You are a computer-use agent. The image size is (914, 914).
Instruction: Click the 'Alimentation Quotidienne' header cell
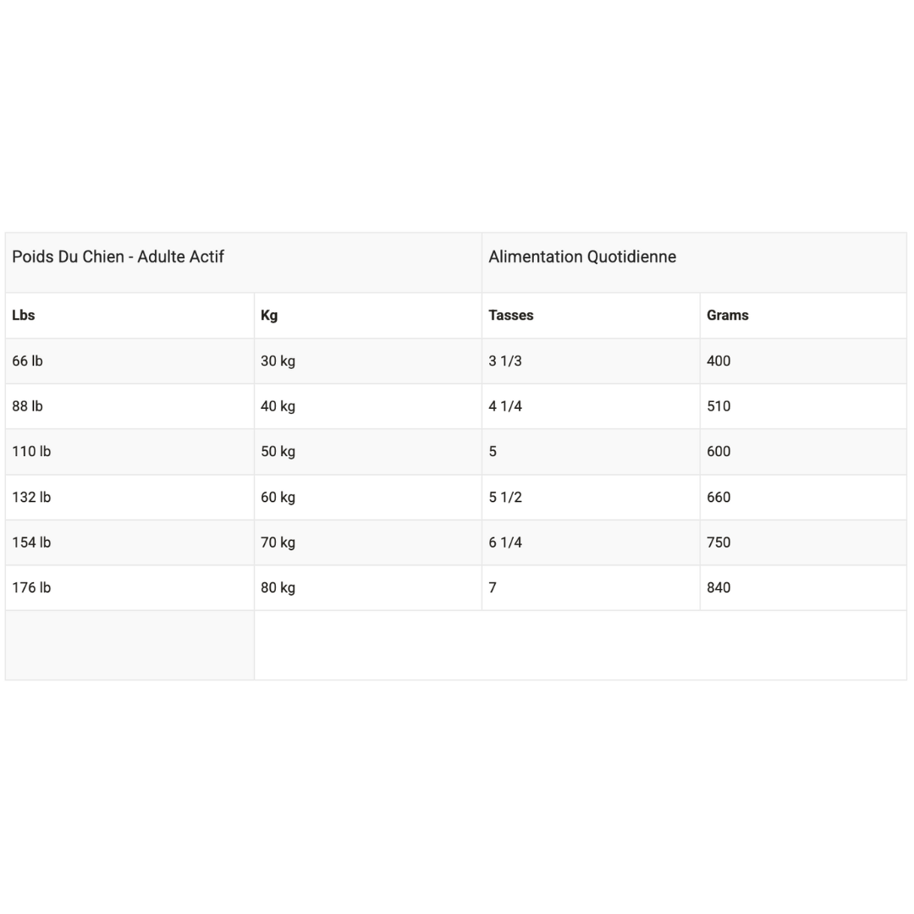coord(694,263)
